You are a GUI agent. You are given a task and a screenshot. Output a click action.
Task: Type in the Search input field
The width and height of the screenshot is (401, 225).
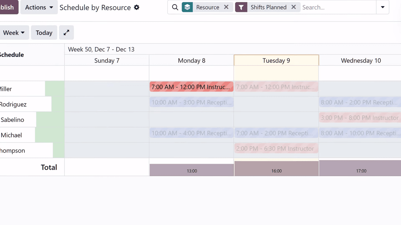pyautogui.click(x=338, y=7)
